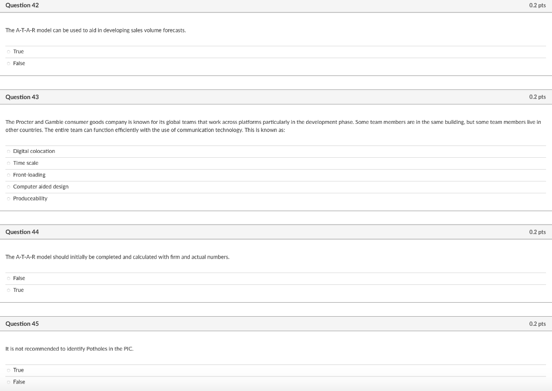The width and height of the screenshot is (552, 391).
Task: Choose Produceability radio option
Action: pyautogui.click(x=9, y=199)
